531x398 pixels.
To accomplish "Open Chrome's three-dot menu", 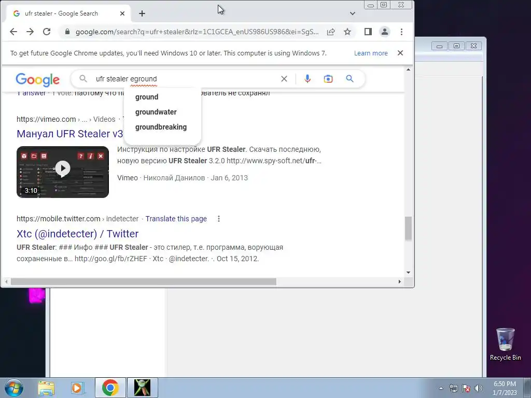I will [x=402, y=32].
